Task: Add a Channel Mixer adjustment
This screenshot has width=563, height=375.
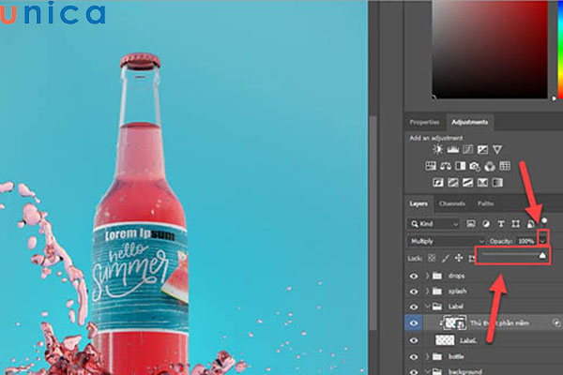Action: coord(490,166)
